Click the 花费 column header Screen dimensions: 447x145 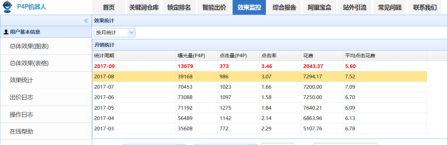tap(322, 56)
